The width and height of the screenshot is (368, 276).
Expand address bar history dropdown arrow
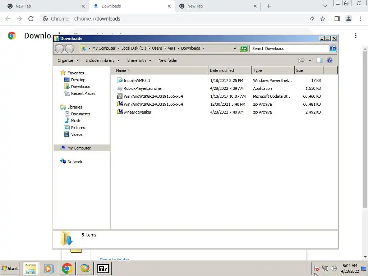coord(235,49)
